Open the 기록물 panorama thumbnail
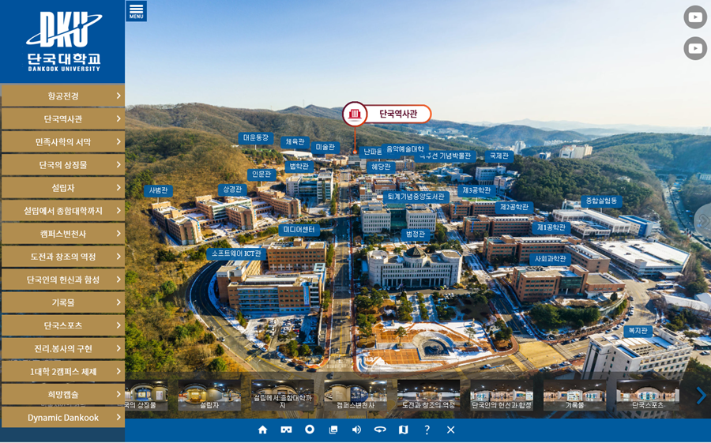The image size is (711, 443). point(574,396)
